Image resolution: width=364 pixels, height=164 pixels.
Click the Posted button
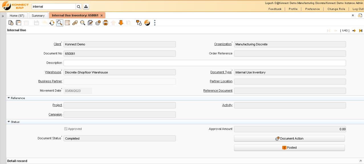[289, 148]
